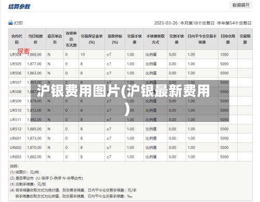Screen dimensions: 260x202
Task: Click the 数据展开 button
Action: [241, 5]
